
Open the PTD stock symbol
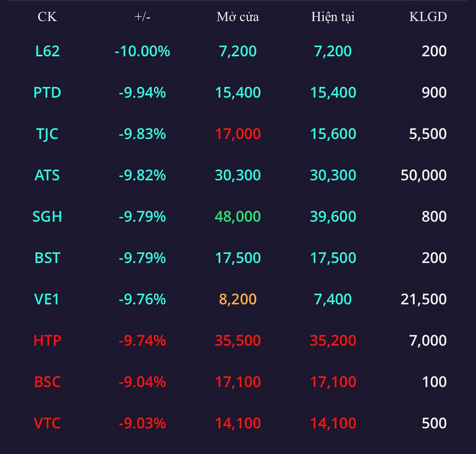(x=47, y=93)
